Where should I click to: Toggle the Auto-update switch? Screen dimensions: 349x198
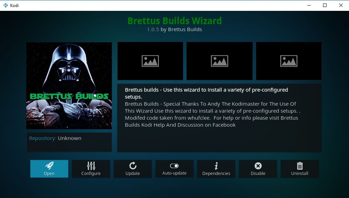[x=174, y=169]
